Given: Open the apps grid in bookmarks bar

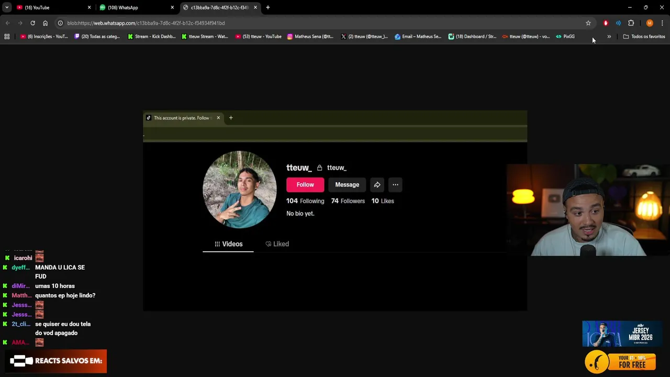Looking at the screenshot, I should coord(7,37).
